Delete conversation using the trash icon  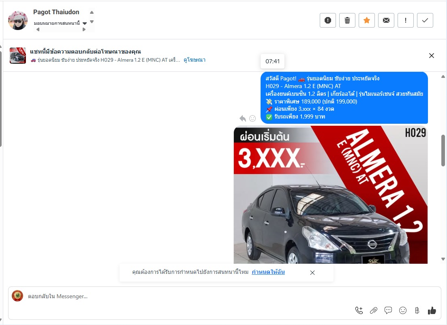click(x=347, y=20)
